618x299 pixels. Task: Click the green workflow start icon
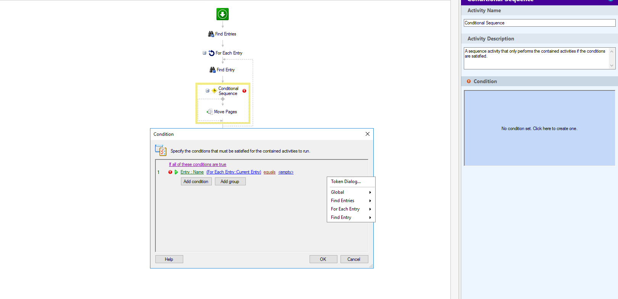[x=223, y=14]
